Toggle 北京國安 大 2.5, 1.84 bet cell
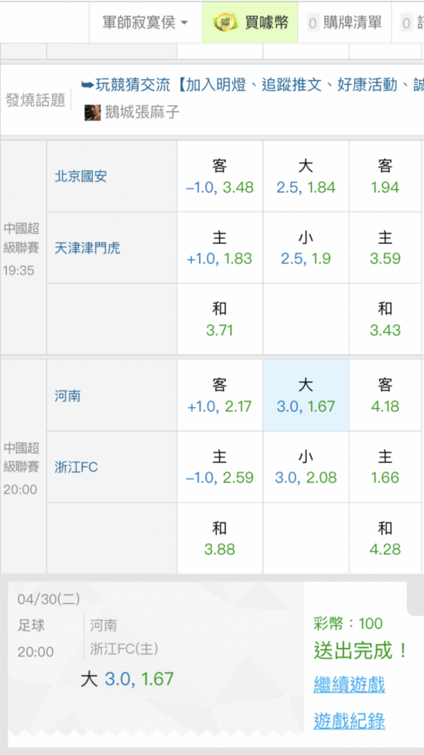 pyautogui.click(x=306, y=176)
